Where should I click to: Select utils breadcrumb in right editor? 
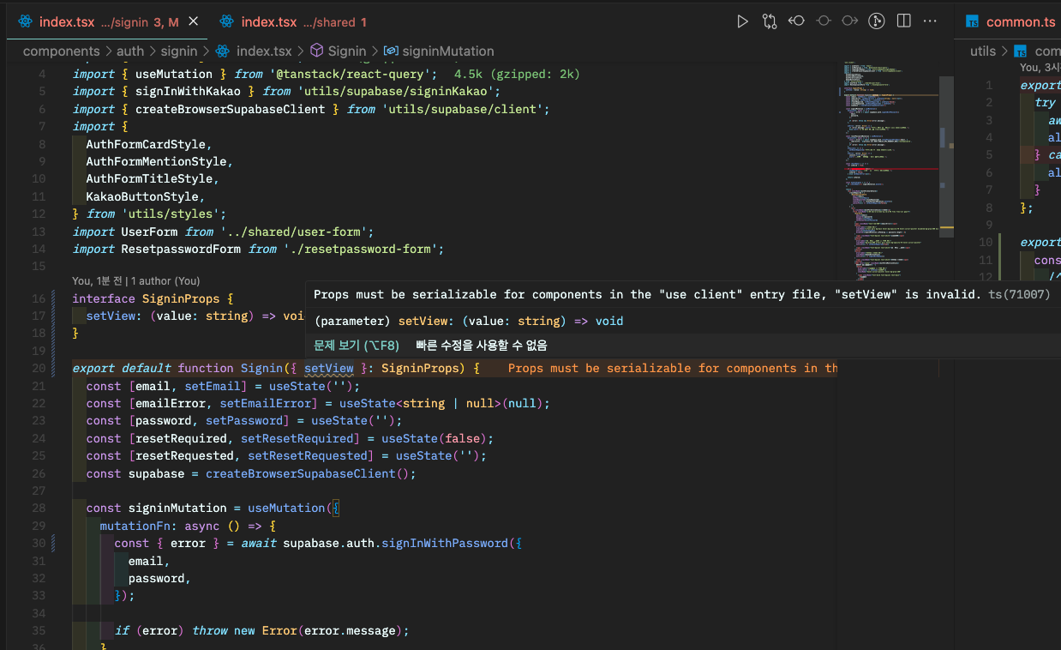tap(983, 51)
